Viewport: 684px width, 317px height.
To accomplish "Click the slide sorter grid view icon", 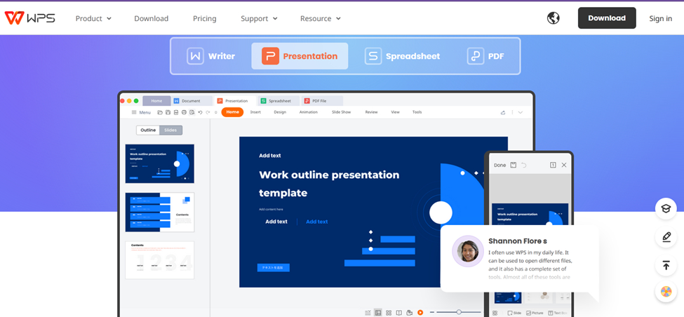I will [x=388, y=313].
